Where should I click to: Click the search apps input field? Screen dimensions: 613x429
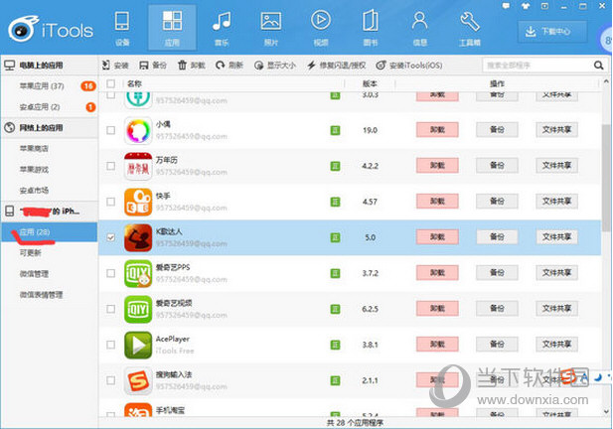tap(537, 66)
